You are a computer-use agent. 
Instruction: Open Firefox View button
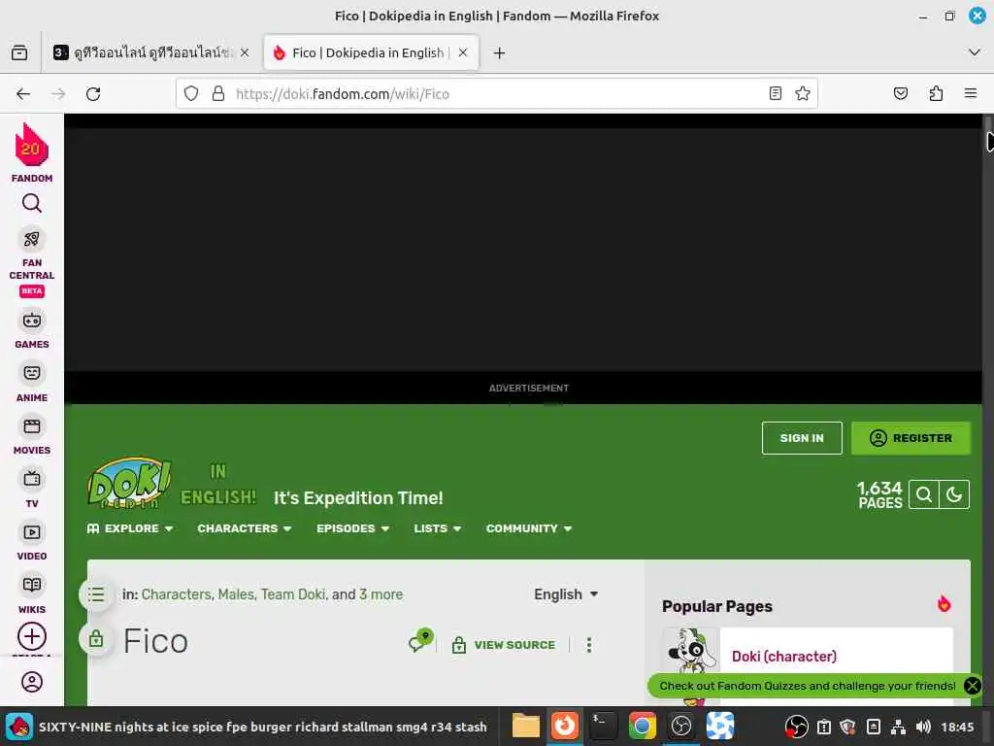coord(19,52)
